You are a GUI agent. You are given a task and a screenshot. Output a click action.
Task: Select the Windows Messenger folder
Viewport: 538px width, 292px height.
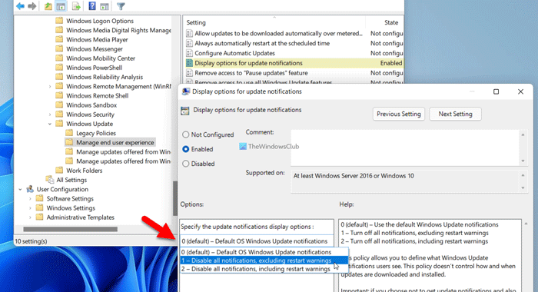click(x=95, y=49)
